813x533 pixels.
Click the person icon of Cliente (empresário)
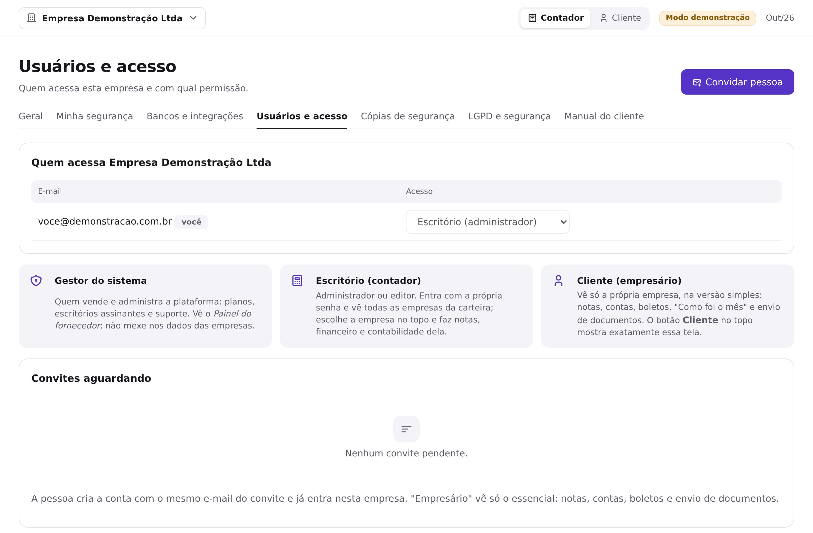[558, 281]
